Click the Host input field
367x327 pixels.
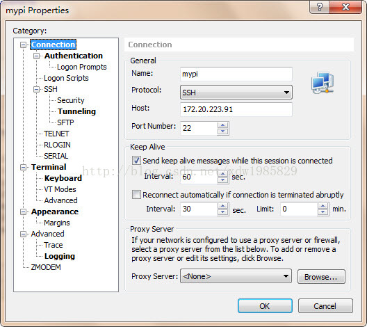point(236,109)
